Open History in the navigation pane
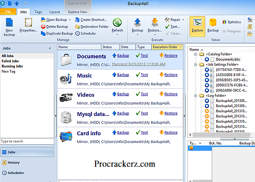The width and height of the screenshot is (255, 182). (x=11, y=163)
